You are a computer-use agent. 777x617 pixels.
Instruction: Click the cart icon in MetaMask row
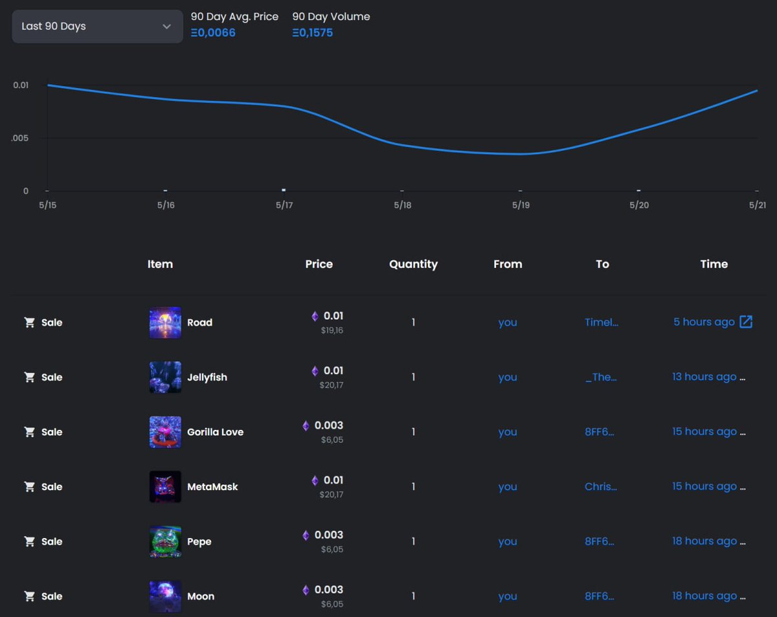(29, 487)
